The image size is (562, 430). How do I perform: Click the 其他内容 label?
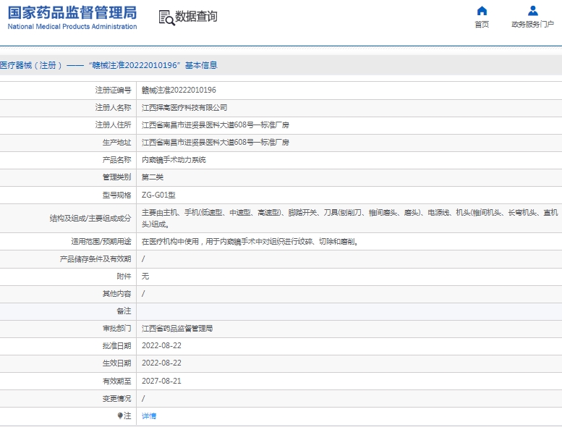pyautogui.click(x=117, y=294)
